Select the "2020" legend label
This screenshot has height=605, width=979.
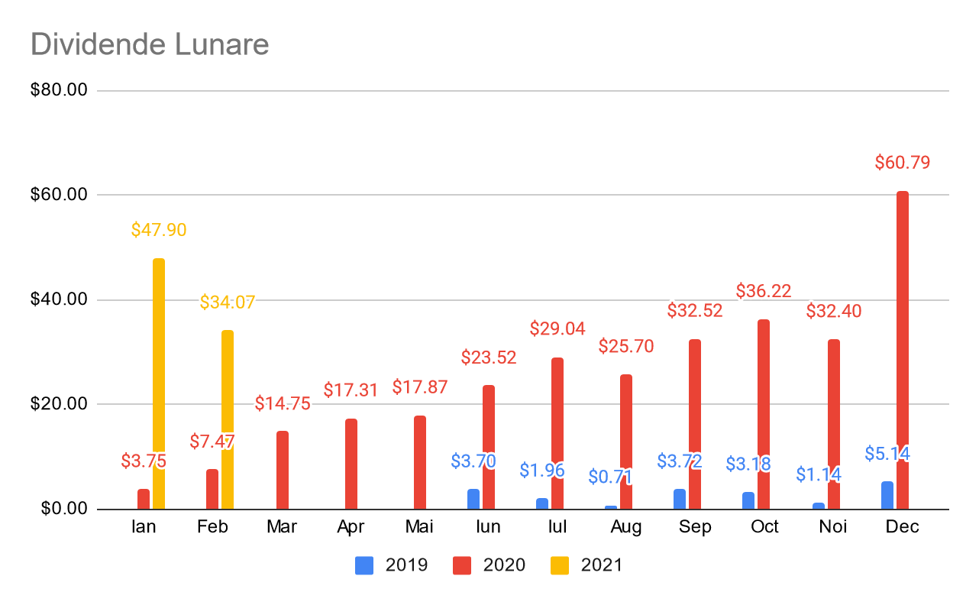coord(504,565)
